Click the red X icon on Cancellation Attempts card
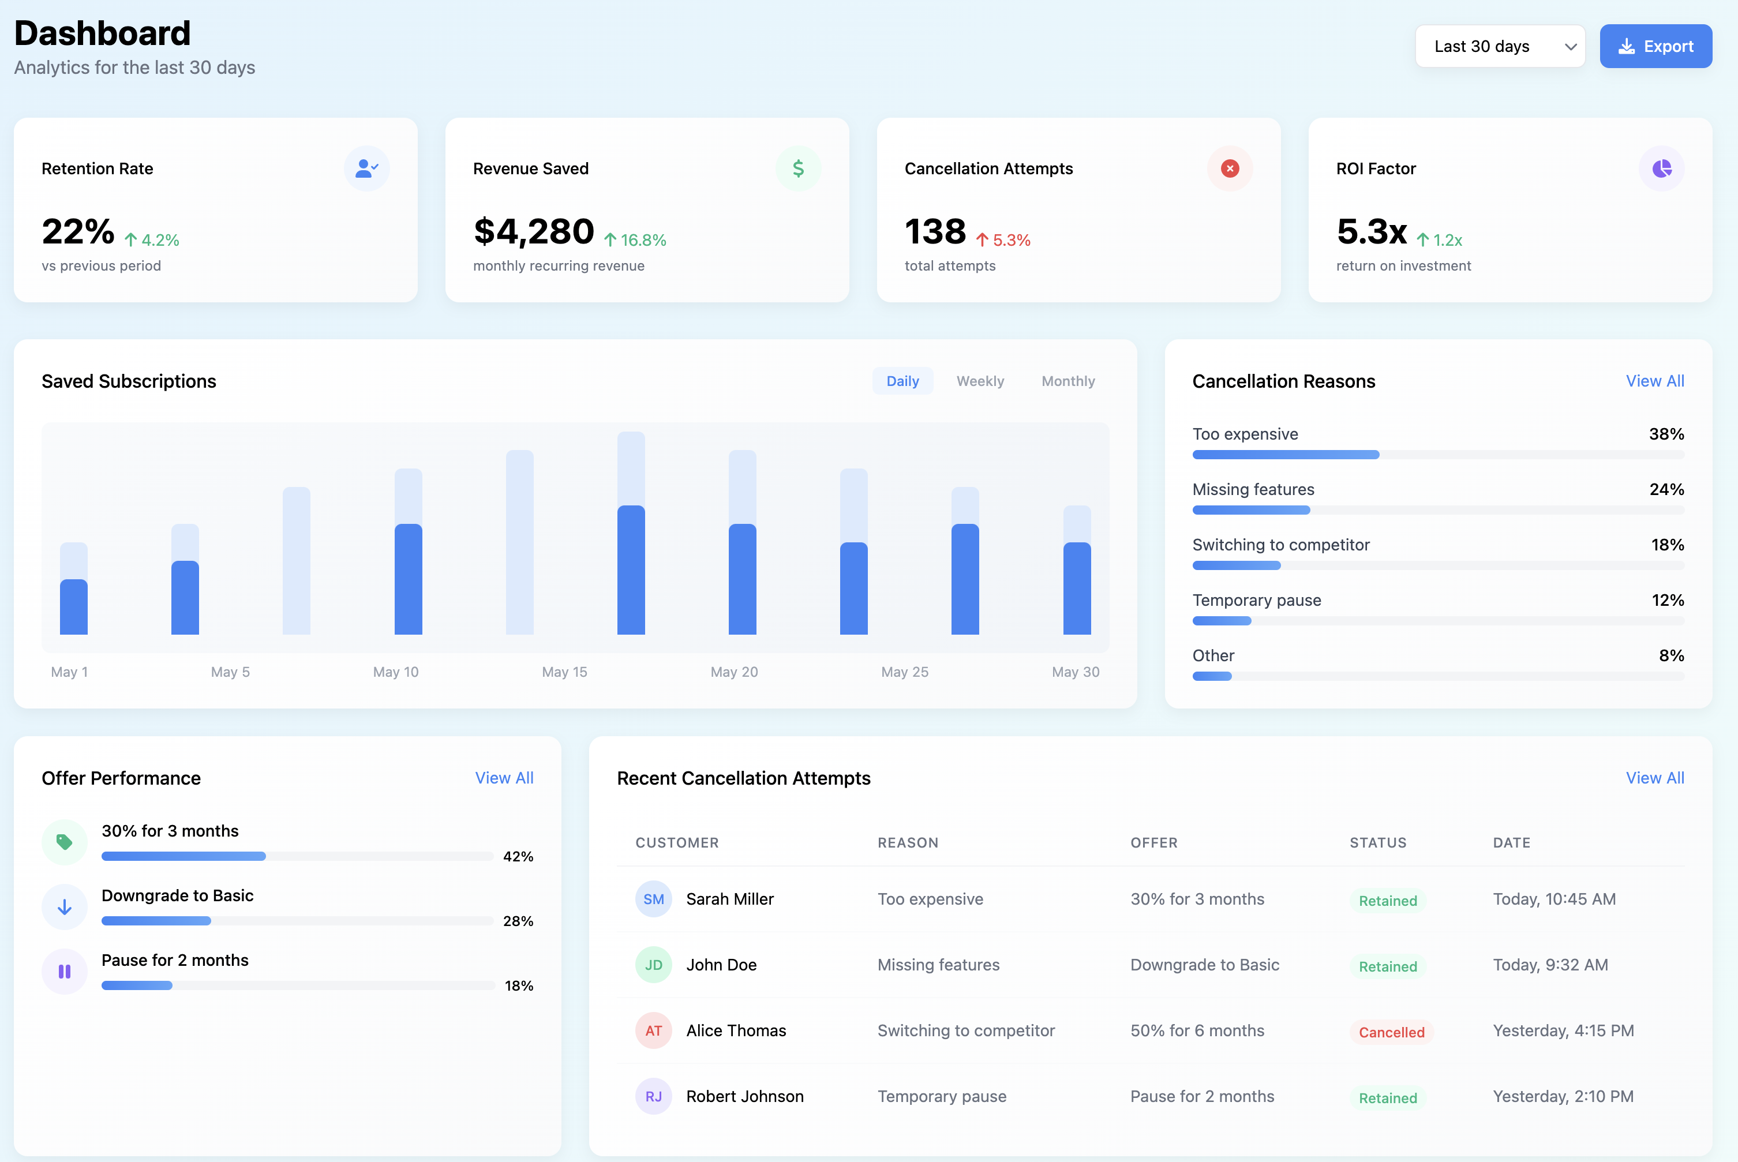1738x1162 pixels. pyautogui.click(x=1230, y=168)
